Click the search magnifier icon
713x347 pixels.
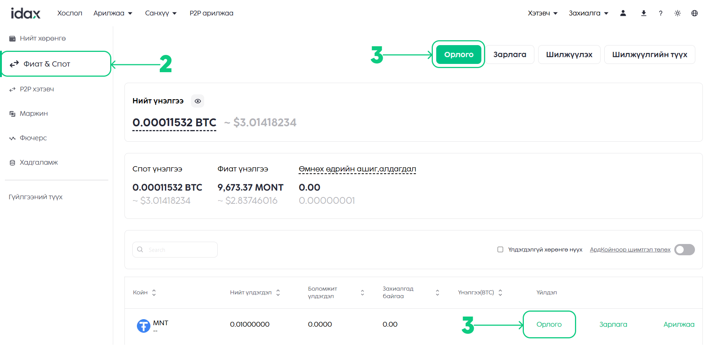(x=140, y=250)
